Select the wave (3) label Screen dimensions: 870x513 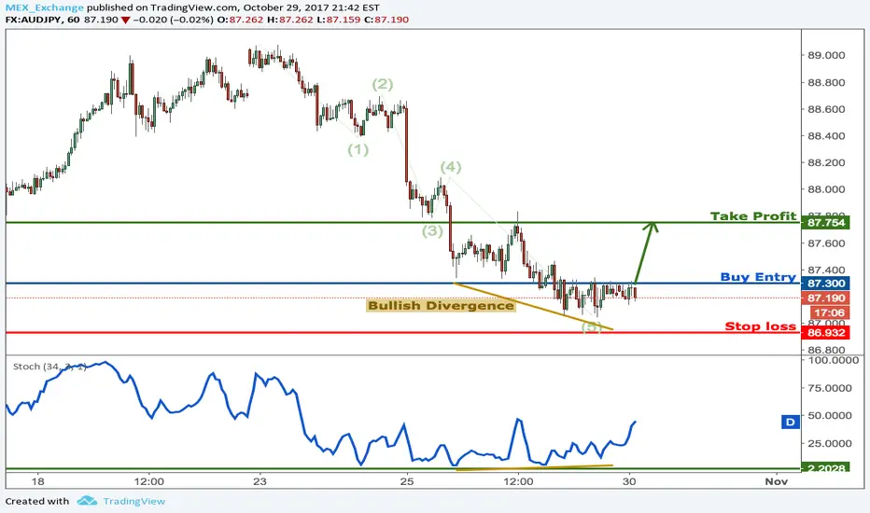[x=432, y=230]
